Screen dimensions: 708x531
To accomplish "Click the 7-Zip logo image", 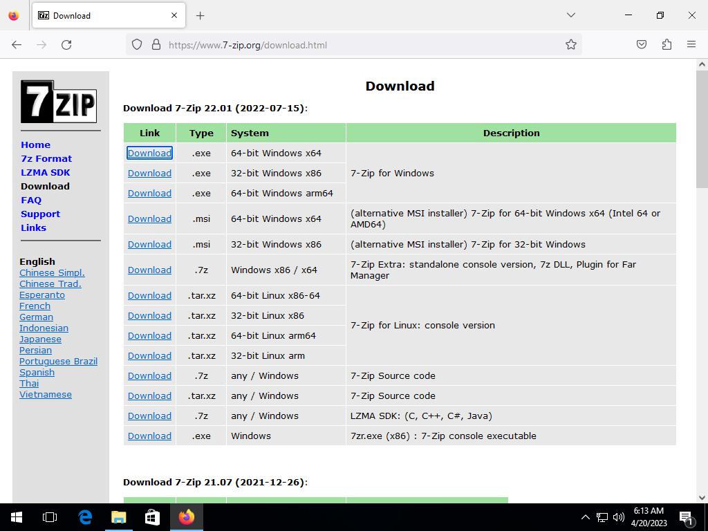I will (x=59, y=102).
